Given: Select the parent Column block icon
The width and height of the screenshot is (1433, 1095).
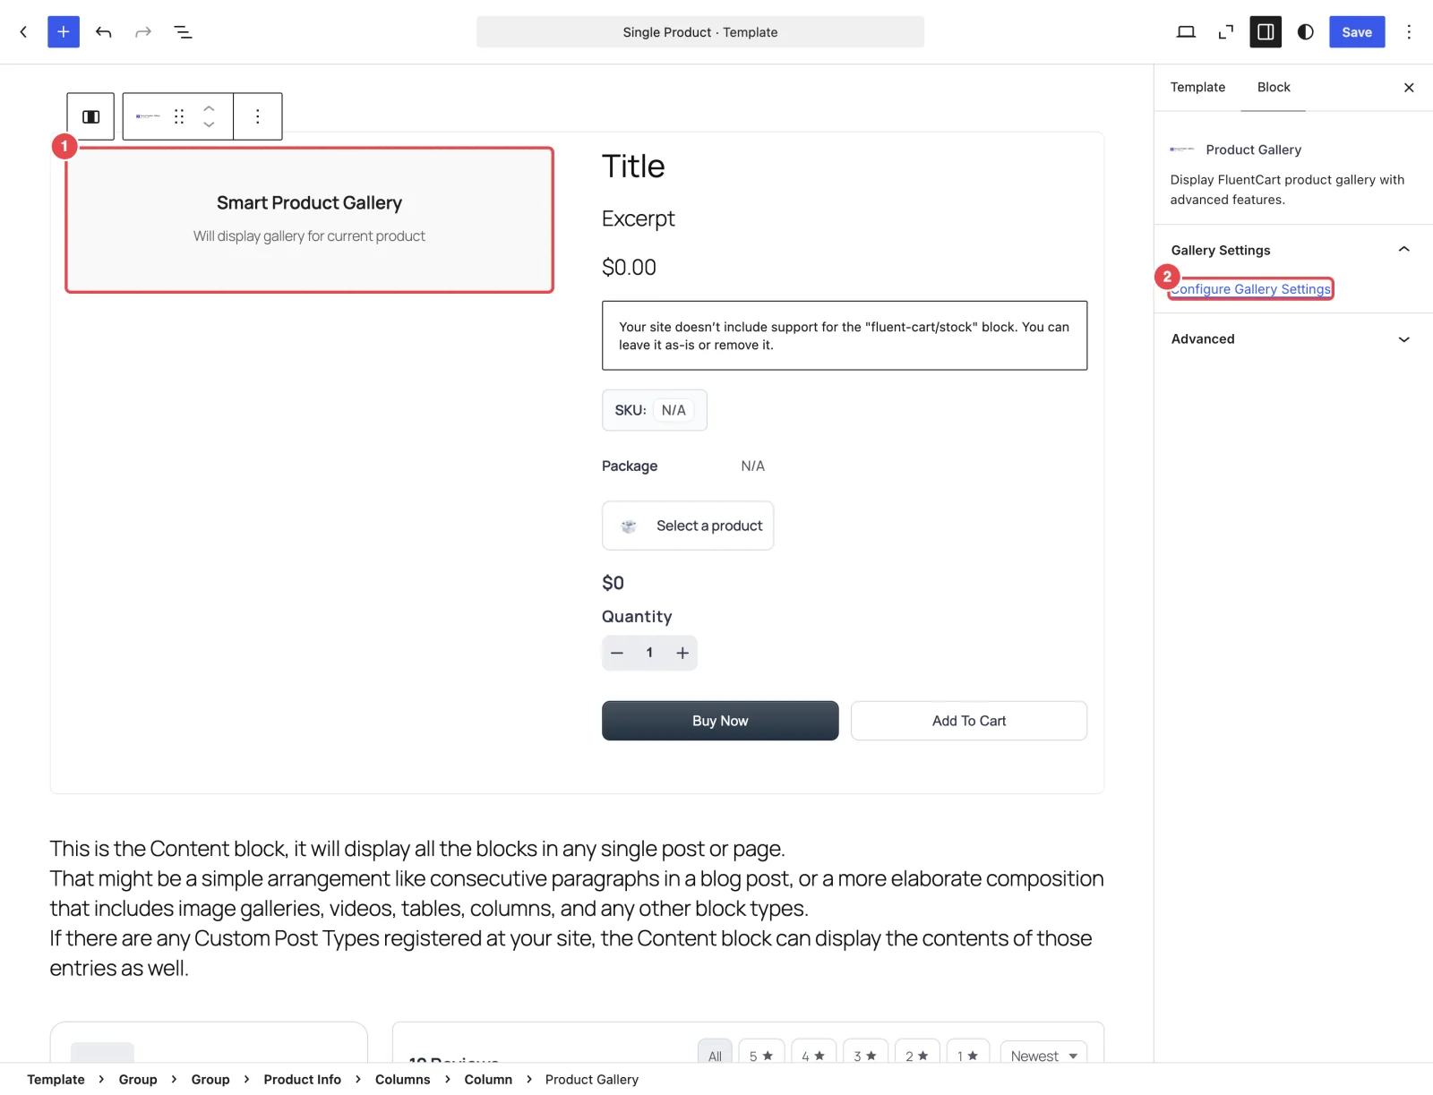Looking at the screenshot, I should coord(90,116).
